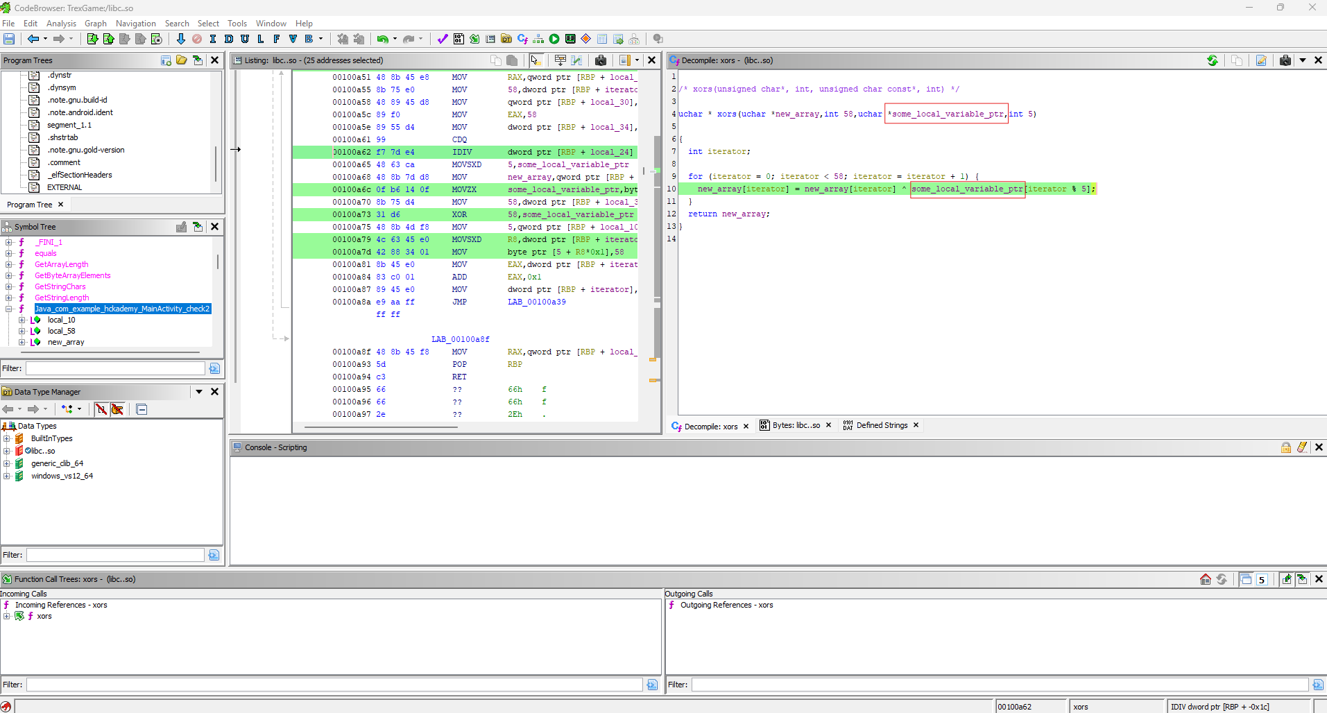Click the Listing horizontal scrollbar
1327x713 pixels.
(380, 427)
